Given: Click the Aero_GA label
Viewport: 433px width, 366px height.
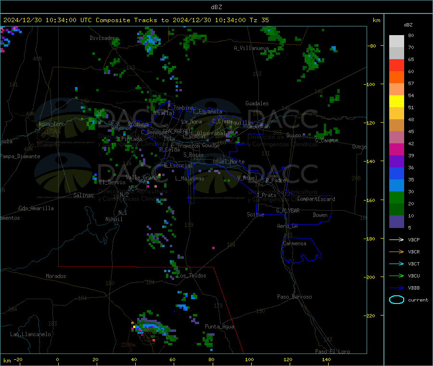Looking at the screenshot, I should (x=288, y=226).
